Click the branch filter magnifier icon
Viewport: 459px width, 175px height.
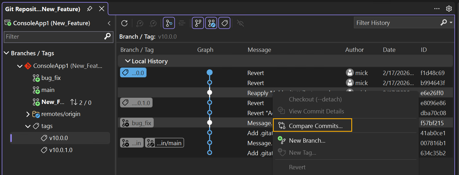(107, 36)
